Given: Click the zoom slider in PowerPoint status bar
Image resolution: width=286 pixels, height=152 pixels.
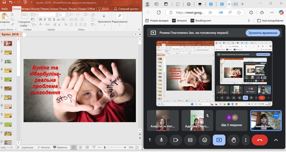Looking at the screenshot, I should (x=105, y=147).
